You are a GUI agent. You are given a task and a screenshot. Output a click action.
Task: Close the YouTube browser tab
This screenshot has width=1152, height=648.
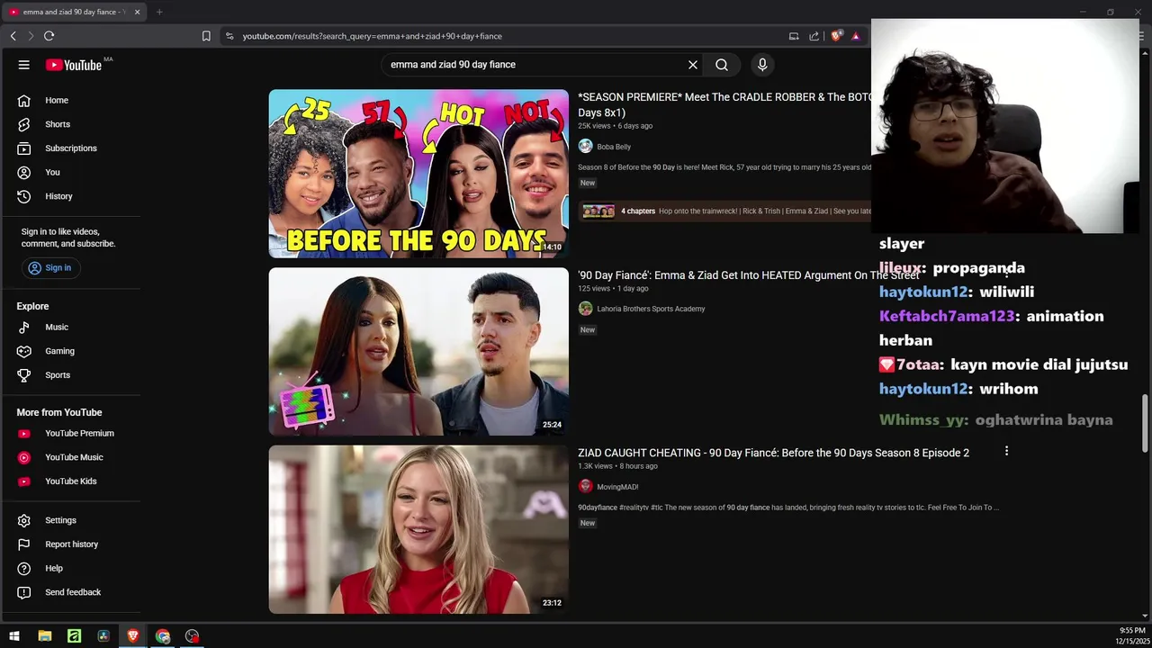pos(137,12)
